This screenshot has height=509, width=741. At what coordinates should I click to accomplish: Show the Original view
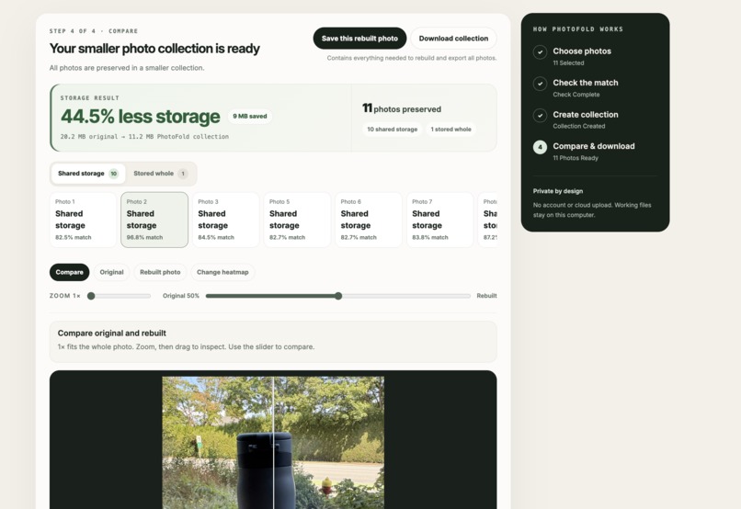coord(111,272)
